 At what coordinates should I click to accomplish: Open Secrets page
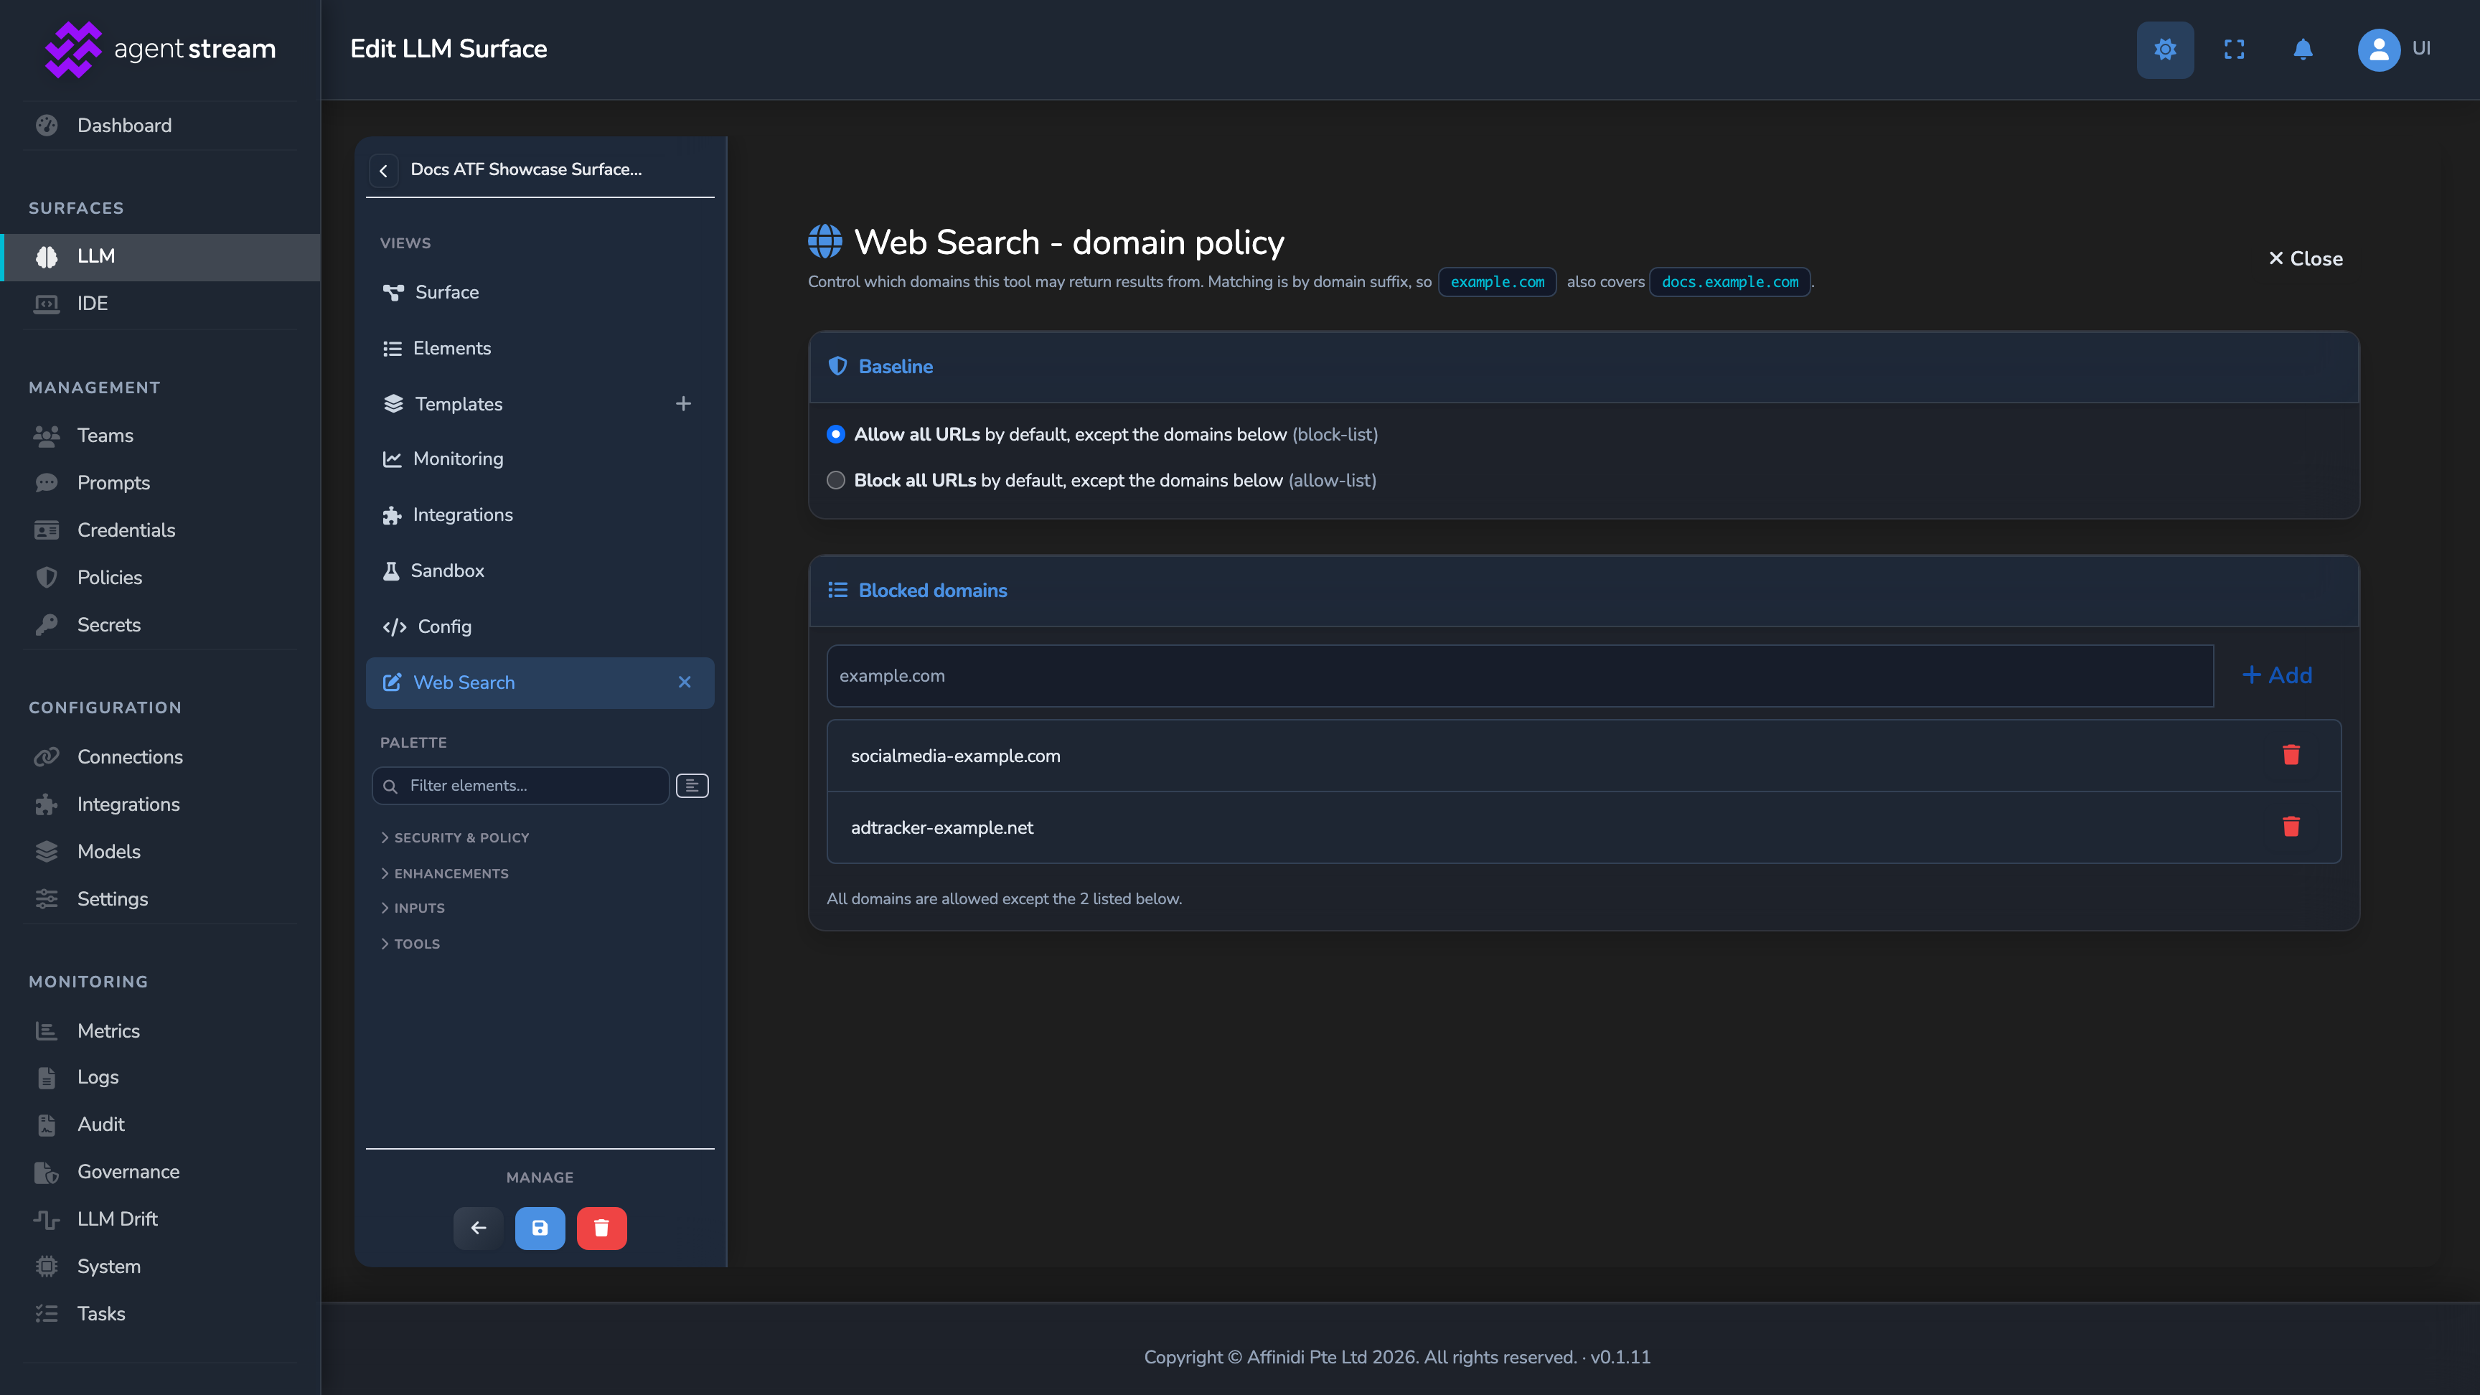(160, 625)
